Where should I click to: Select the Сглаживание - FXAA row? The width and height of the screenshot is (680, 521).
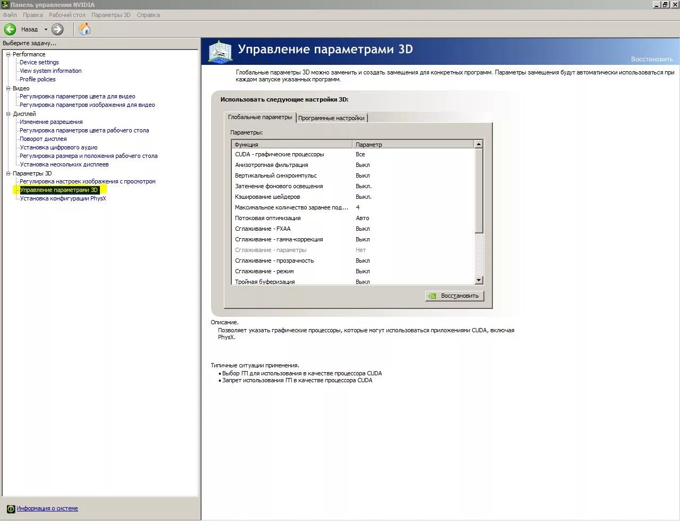pos(353,229)
